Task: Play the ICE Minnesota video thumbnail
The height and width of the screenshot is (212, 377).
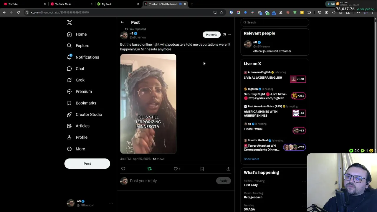Action: 148,104
